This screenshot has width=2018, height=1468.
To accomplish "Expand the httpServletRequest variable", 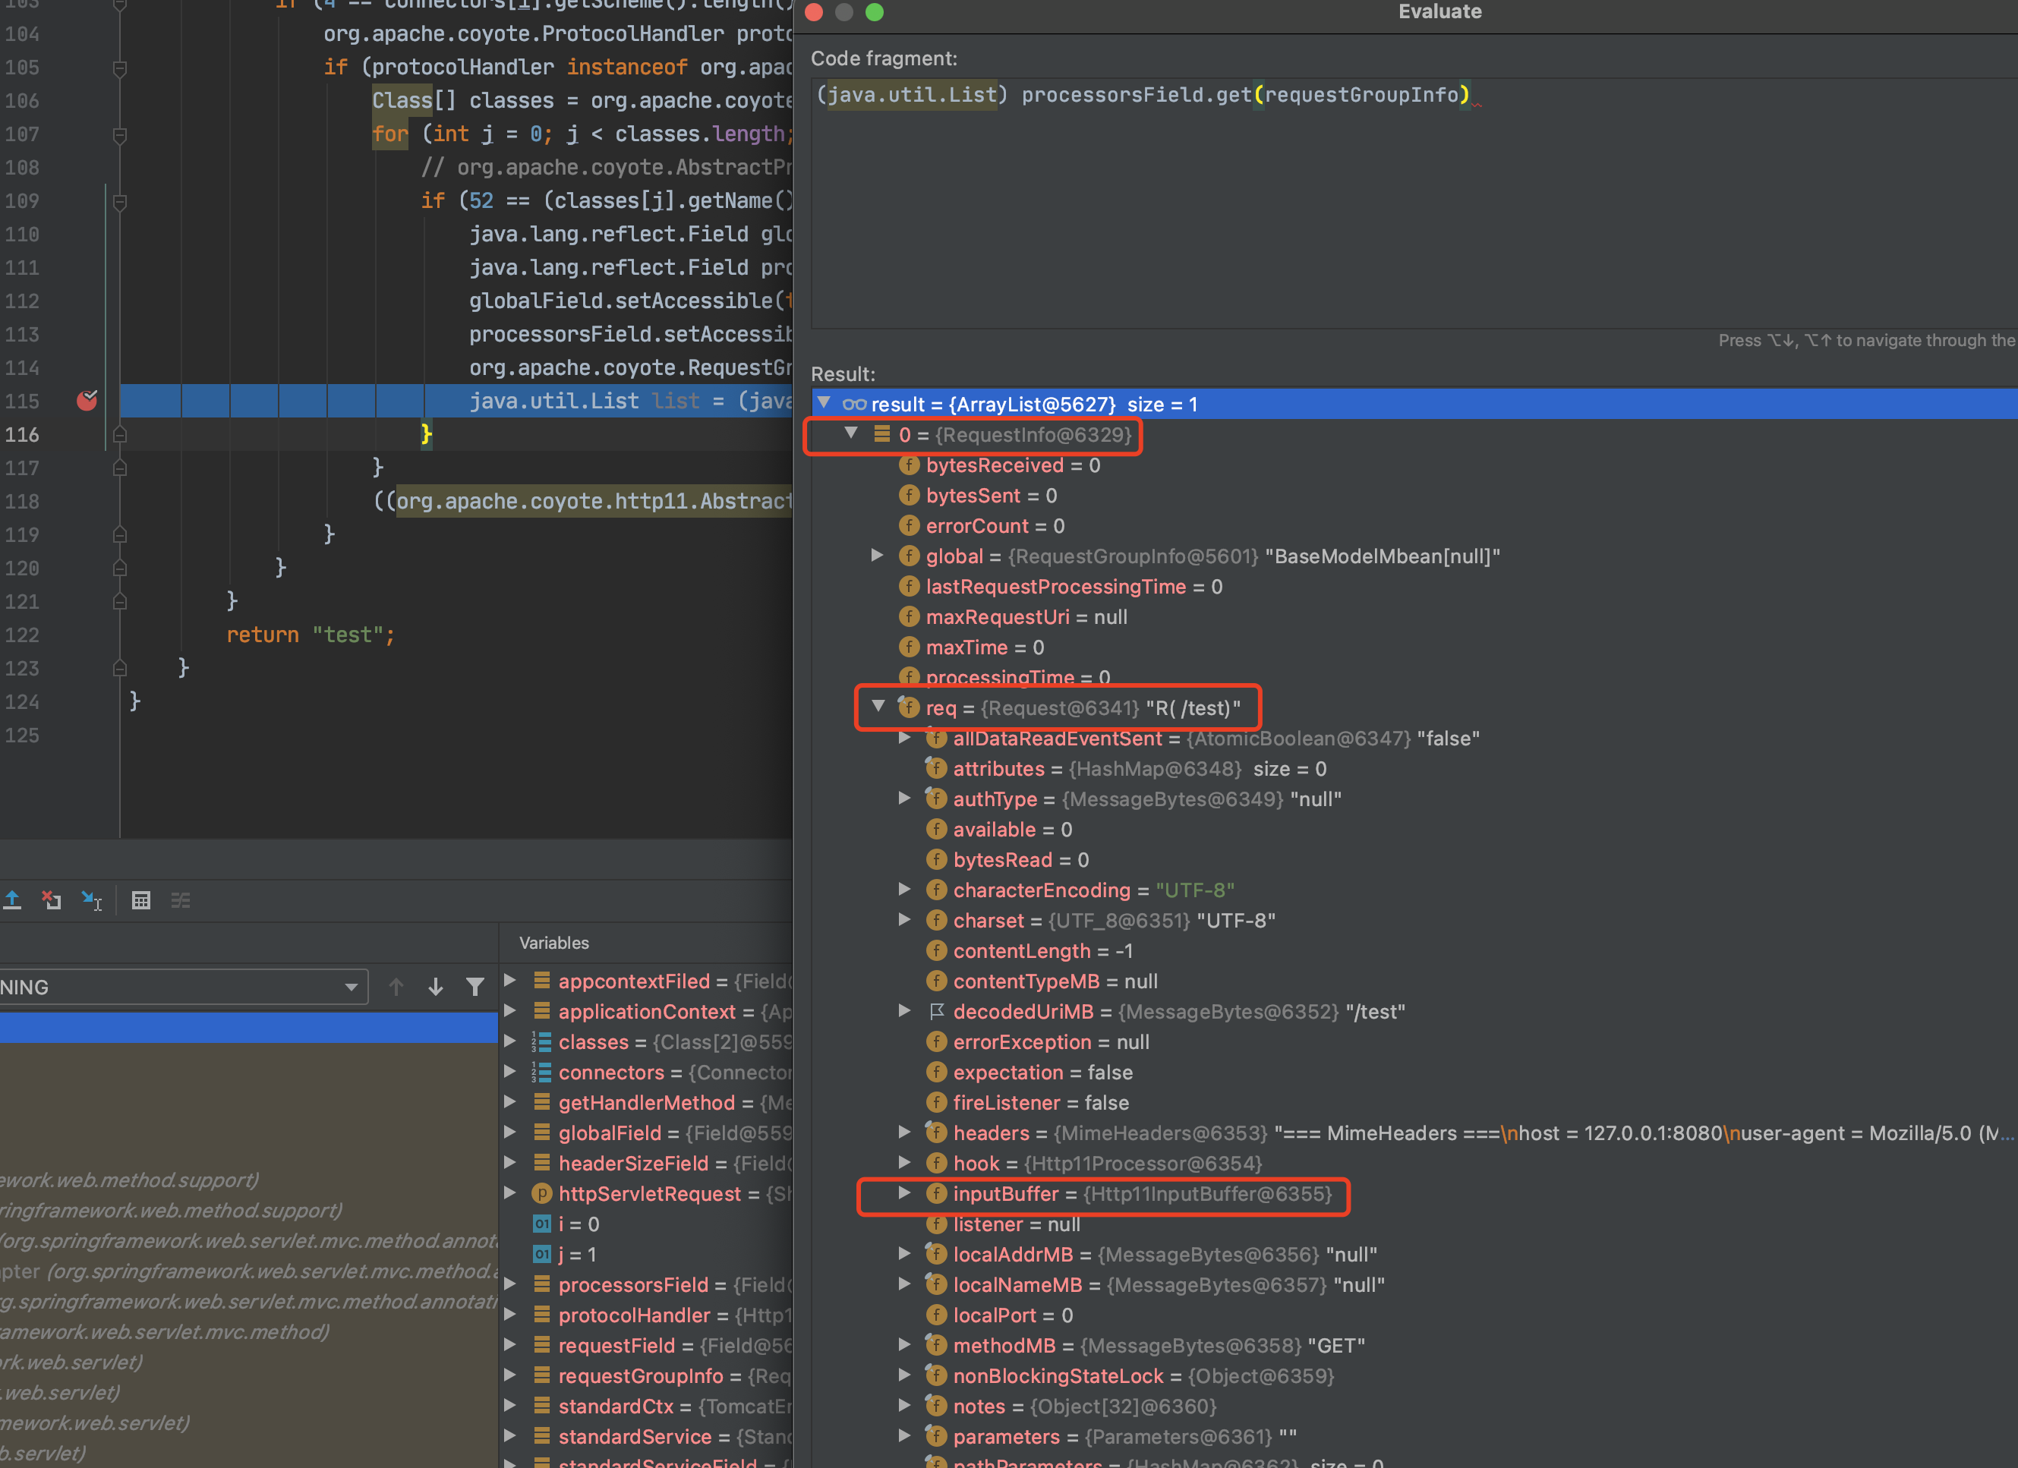I will [511, 1193].
